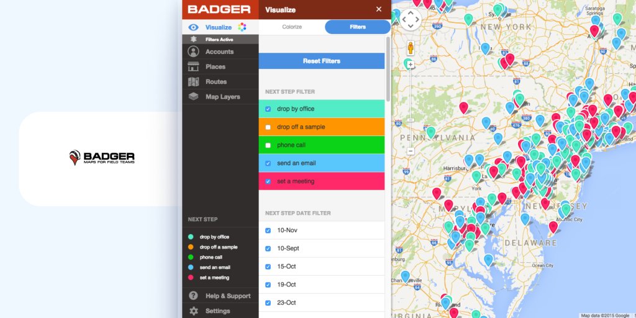Viewport: 636px width, 318px height.
Task: Switch to the Colorize tab
Action: (292, 27)
